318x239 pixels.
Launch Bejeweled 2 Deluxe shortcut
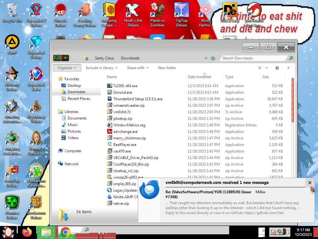point(36,15)
